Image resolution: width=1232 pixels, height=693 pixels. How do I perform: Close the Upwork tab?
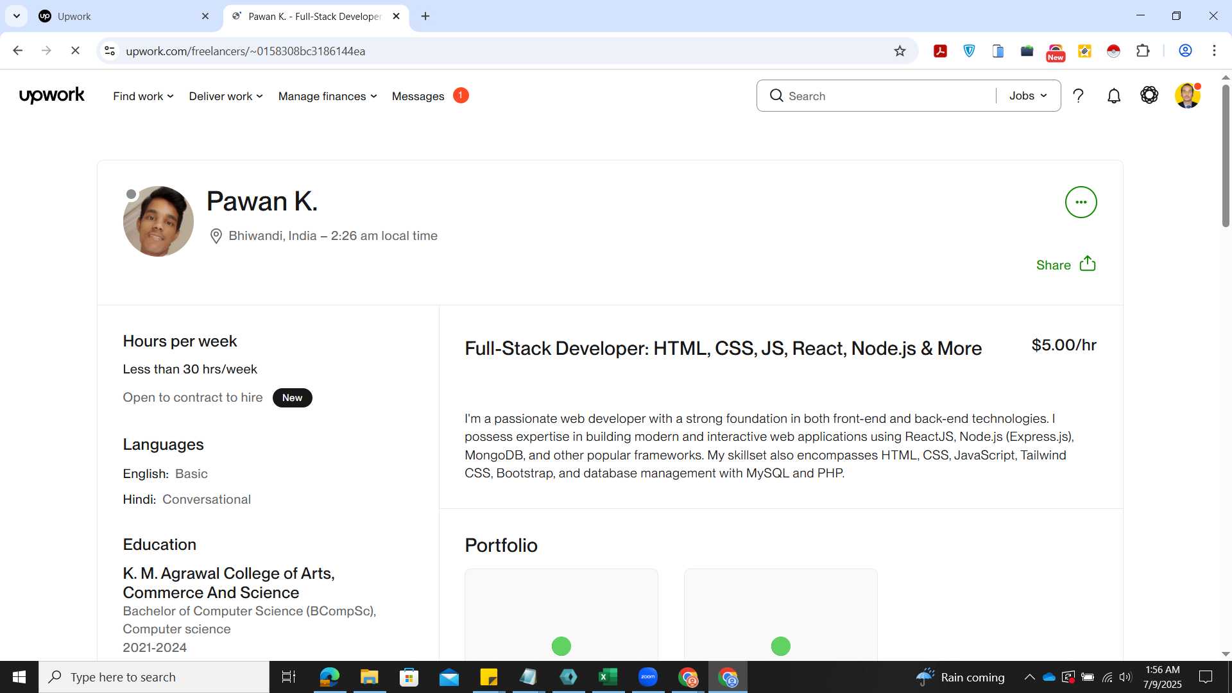pos(205,16)
